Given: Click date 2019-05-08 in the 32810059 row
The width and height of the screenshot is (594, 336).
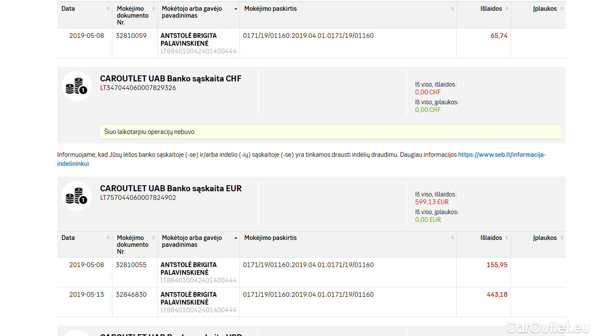Looking at the screenshot, I should [x=87, y=36].
